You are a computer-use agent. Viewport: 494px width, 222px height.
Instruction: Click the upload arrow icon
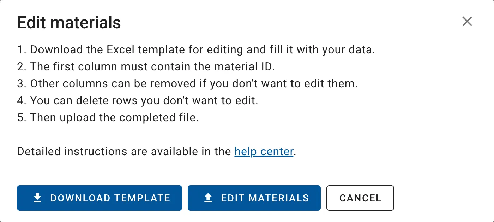coord(208,198)
